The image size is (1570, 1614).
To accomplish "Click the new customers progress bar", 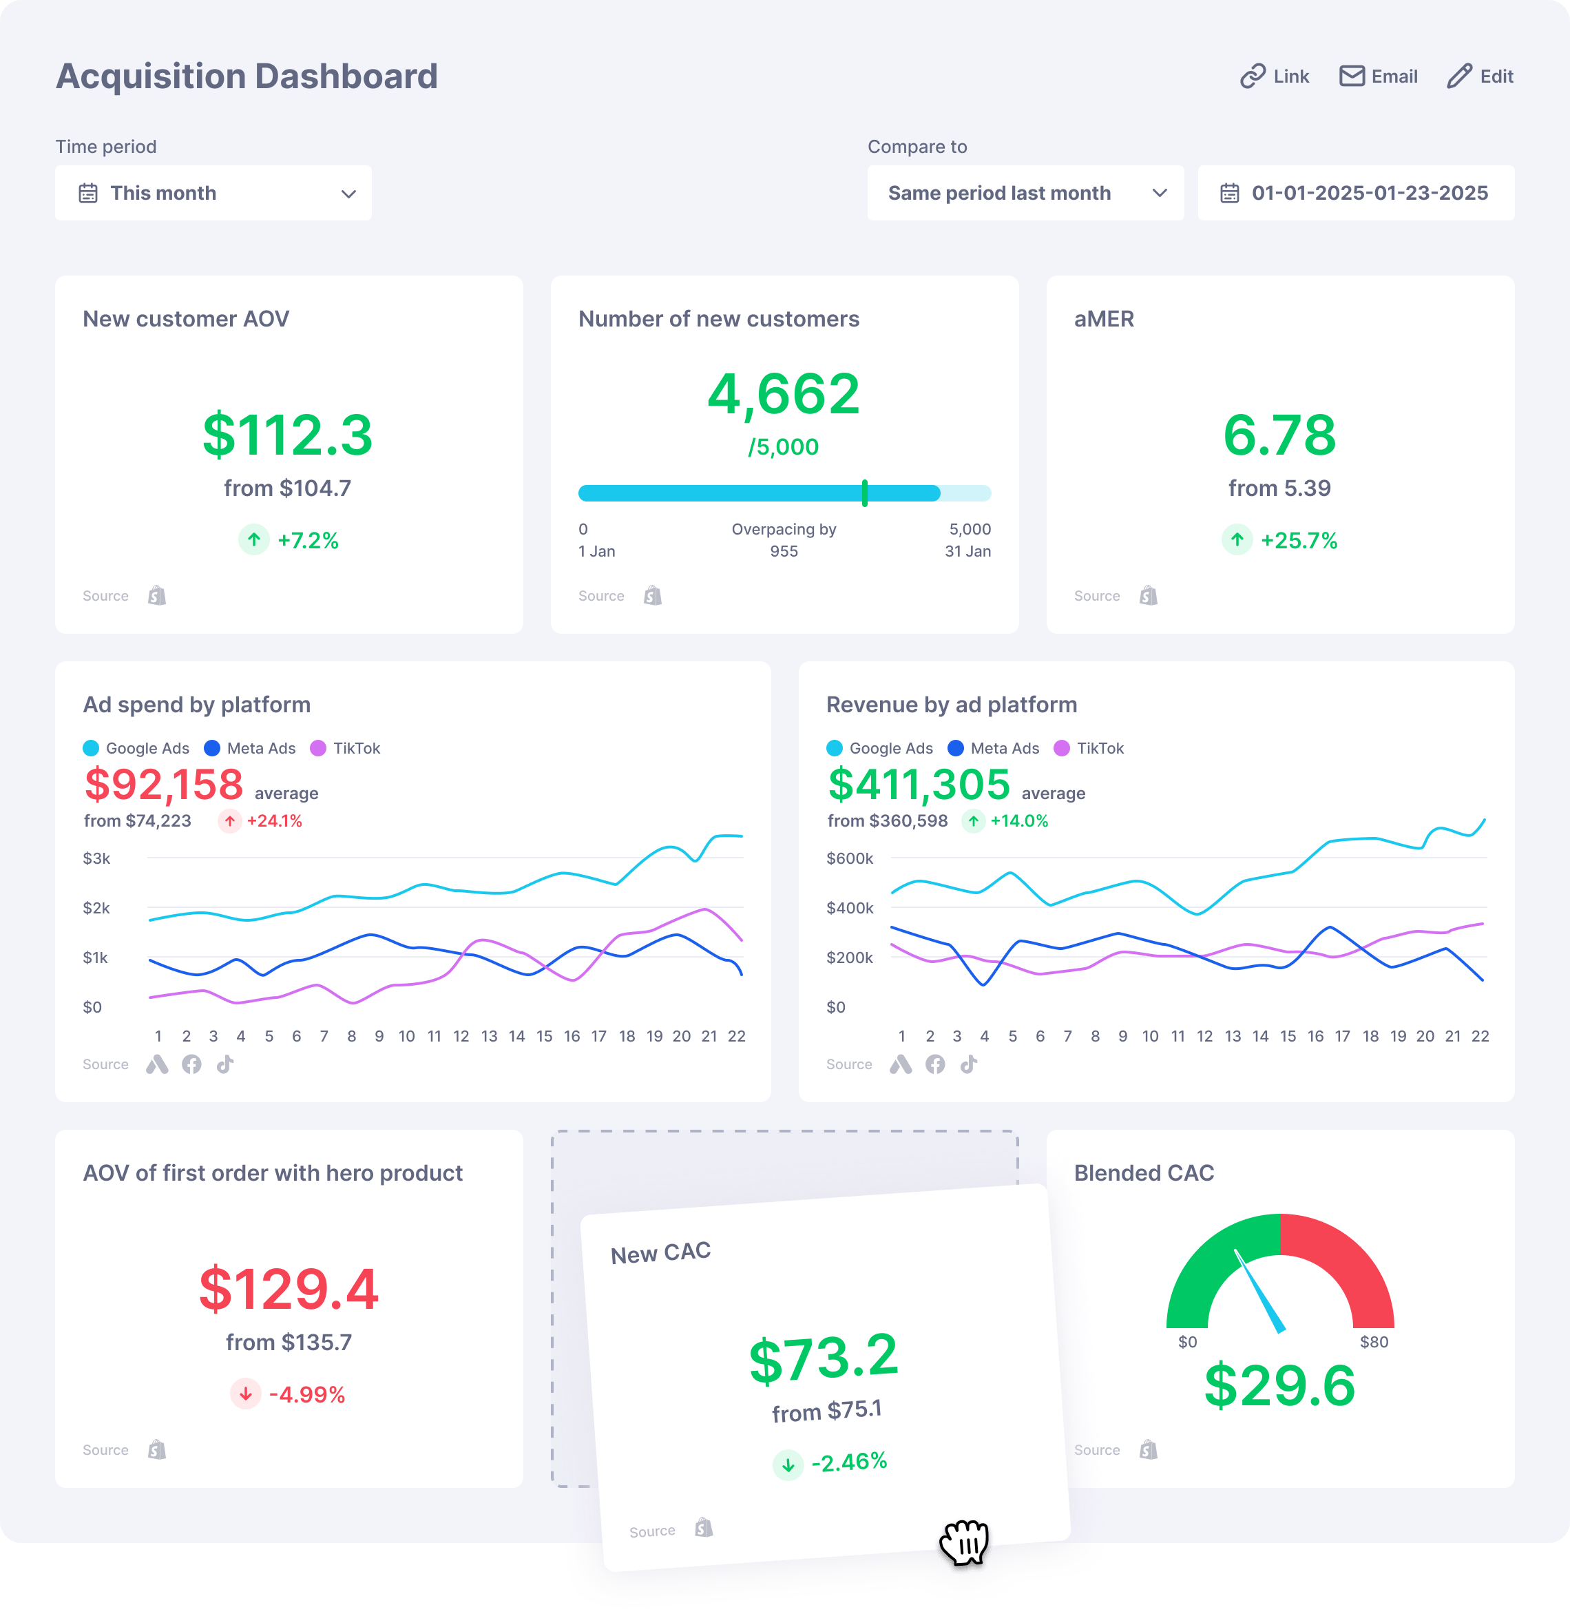I will (784, 493).
